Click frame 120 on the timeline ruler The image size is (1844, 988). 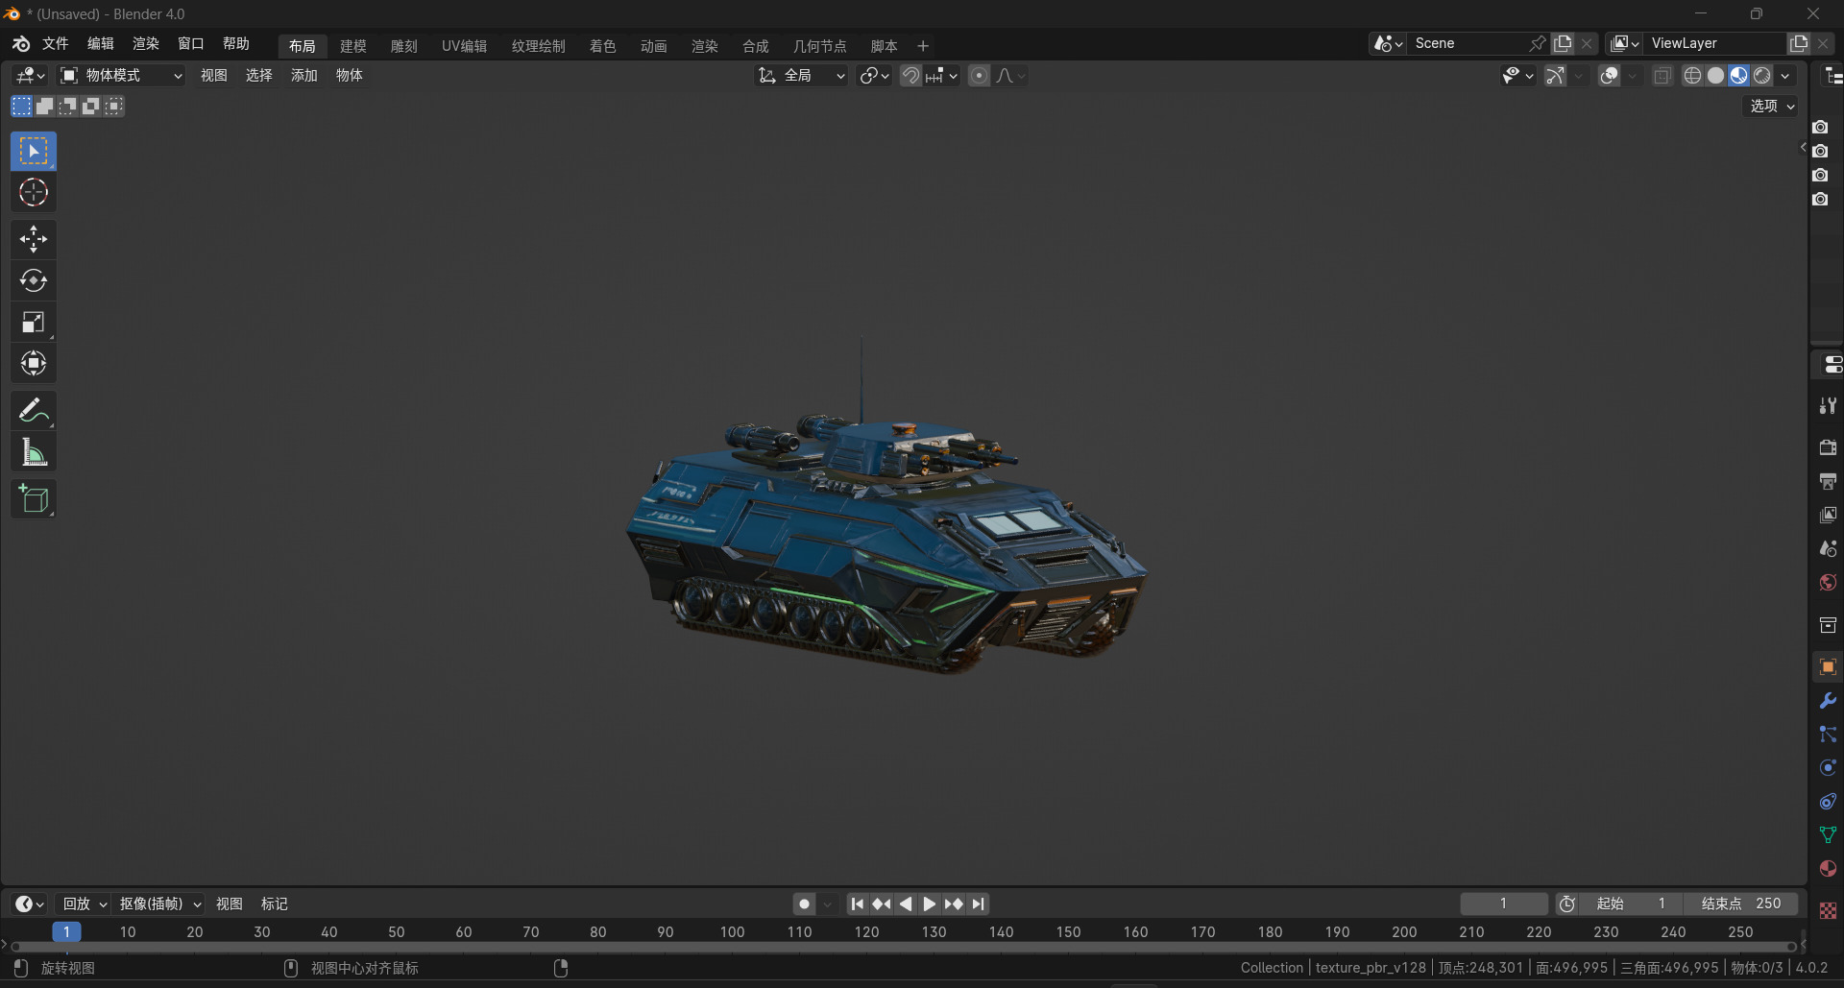[x=866, y=932]
